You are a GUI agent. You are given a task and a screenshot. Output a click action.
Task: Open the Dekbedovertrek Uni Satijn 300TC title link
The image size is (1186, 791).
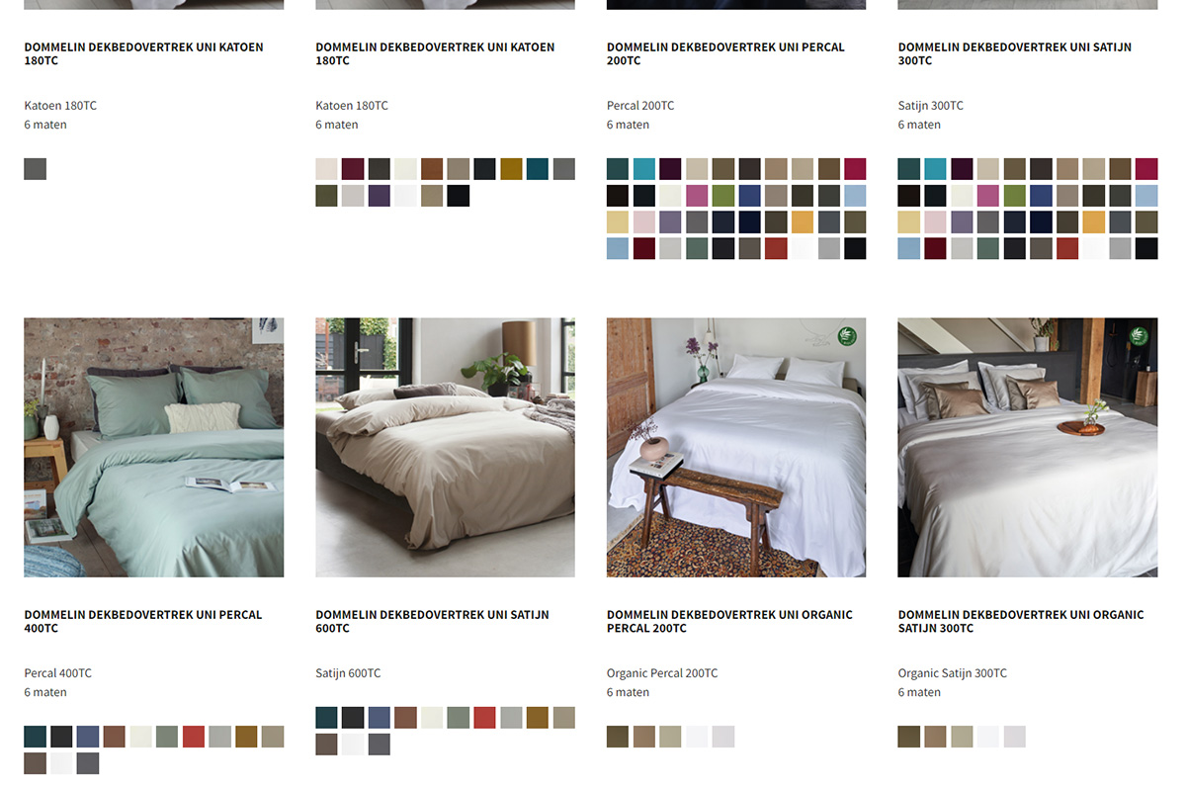1015,53
